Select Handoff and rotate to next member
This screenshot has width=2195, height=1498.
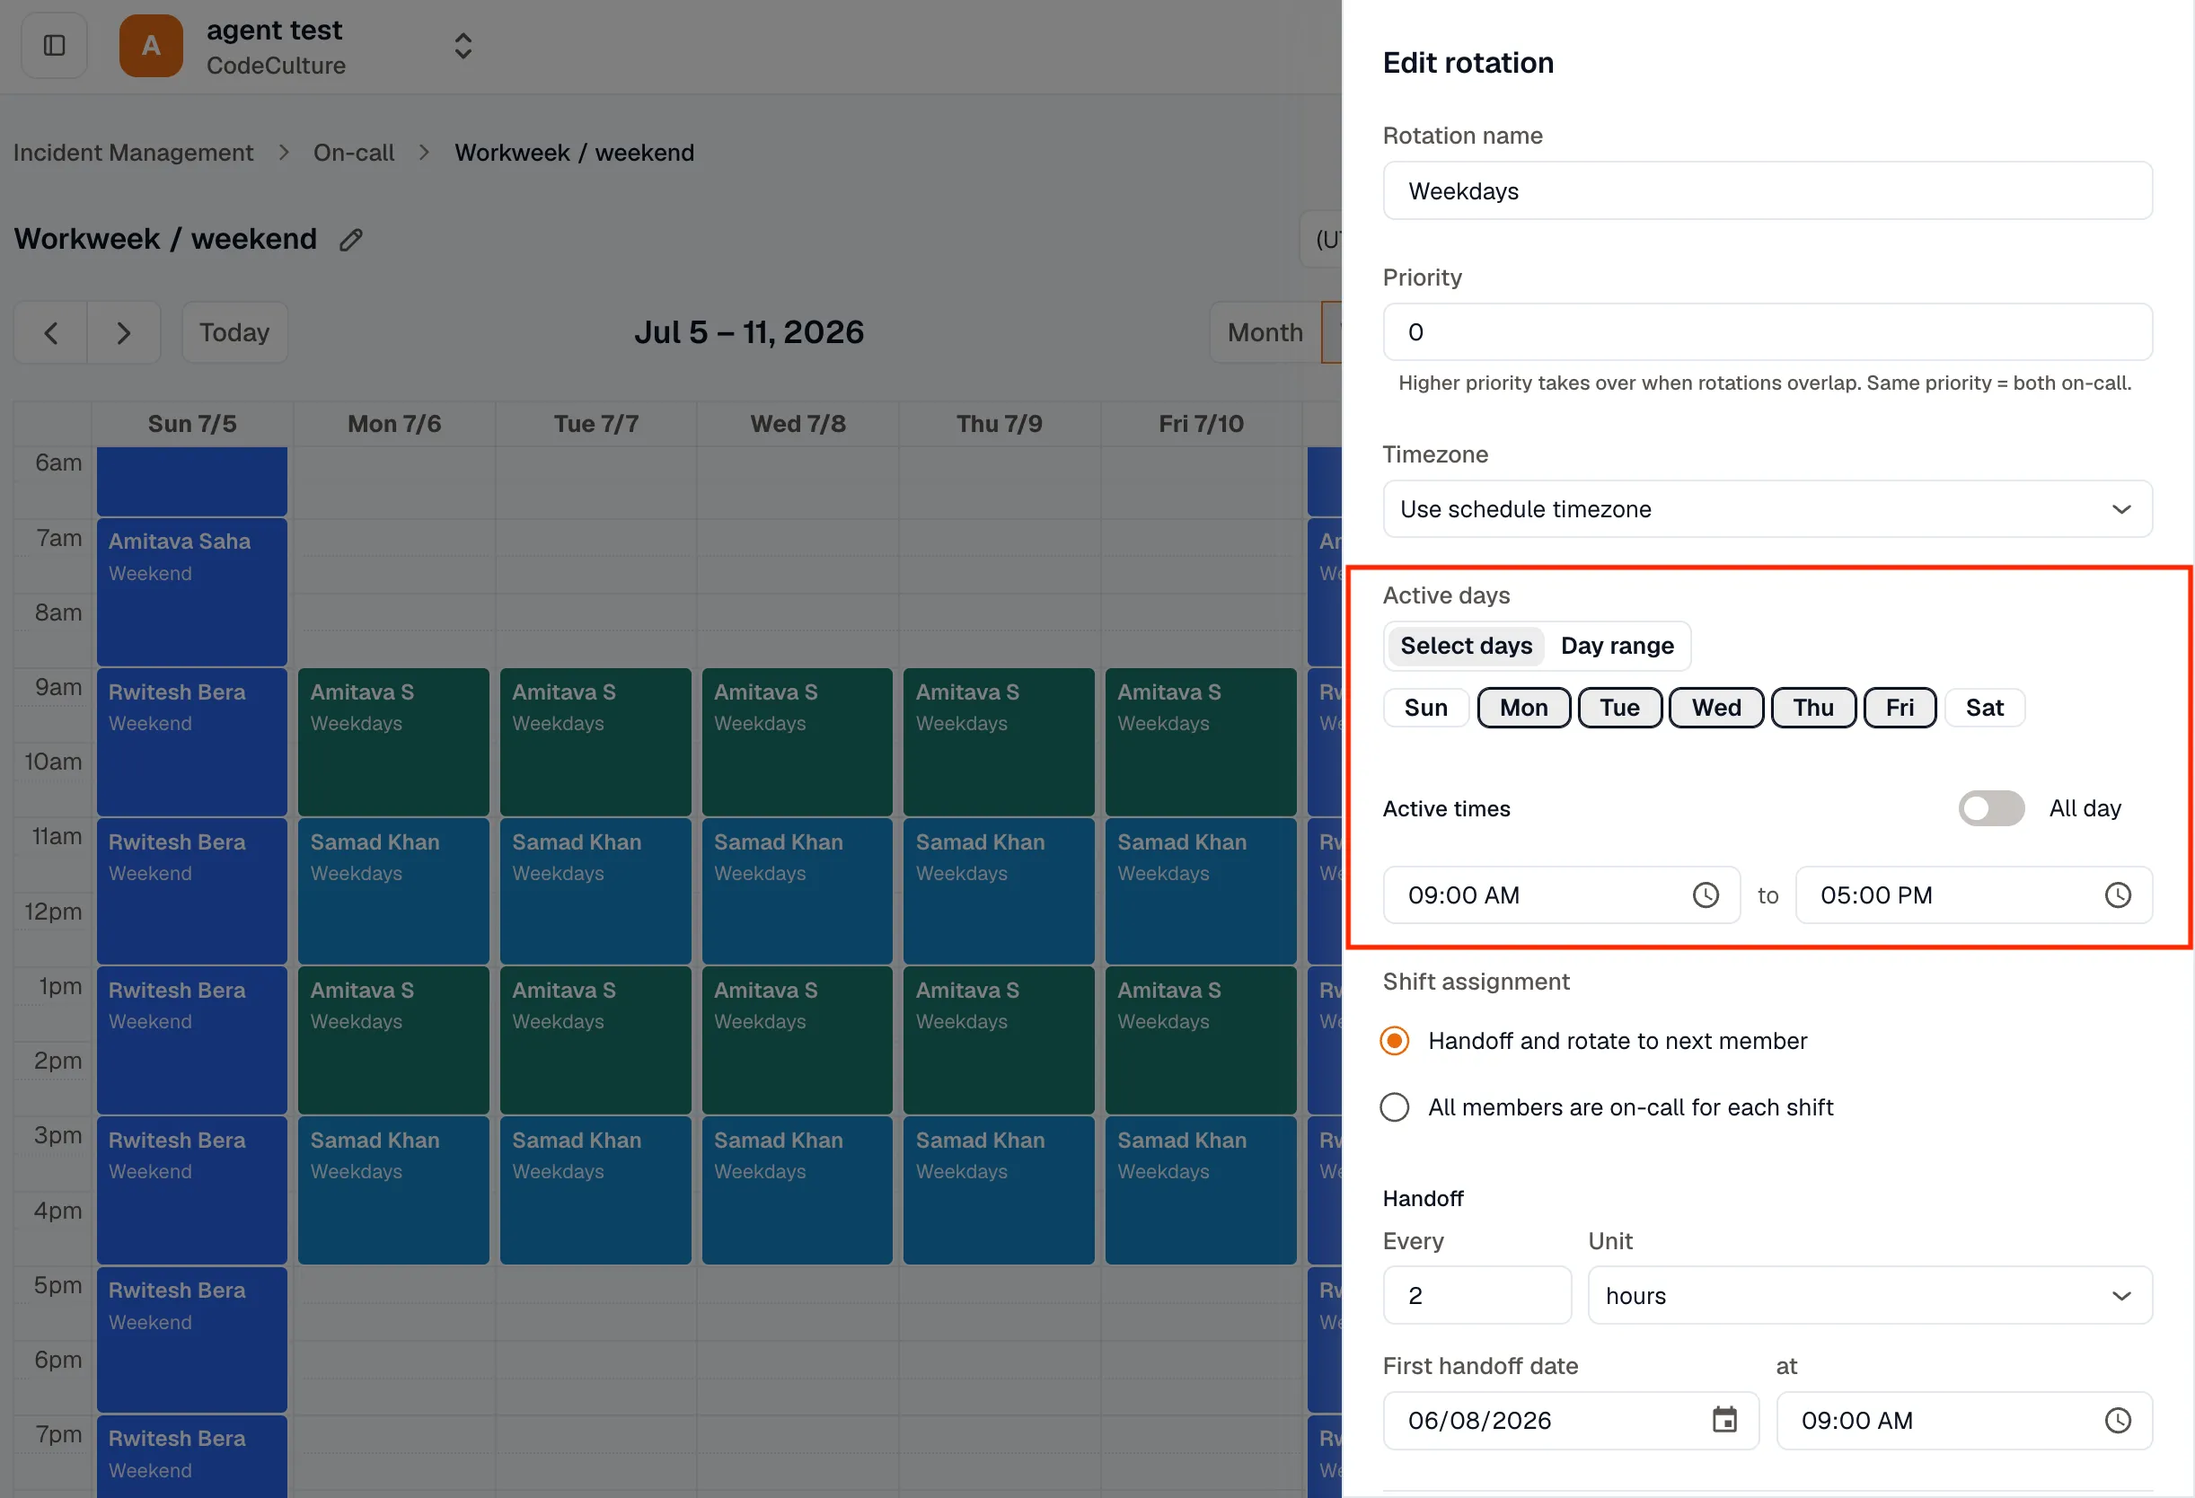pyautogui.click(x=1395, y=1041)
